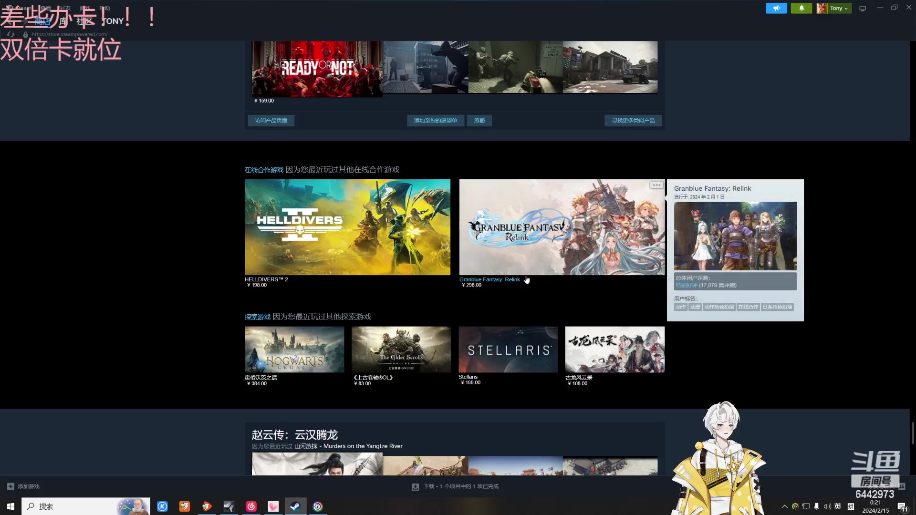Click the Granblue Fantasy: Relink title link

pos(489,279)
